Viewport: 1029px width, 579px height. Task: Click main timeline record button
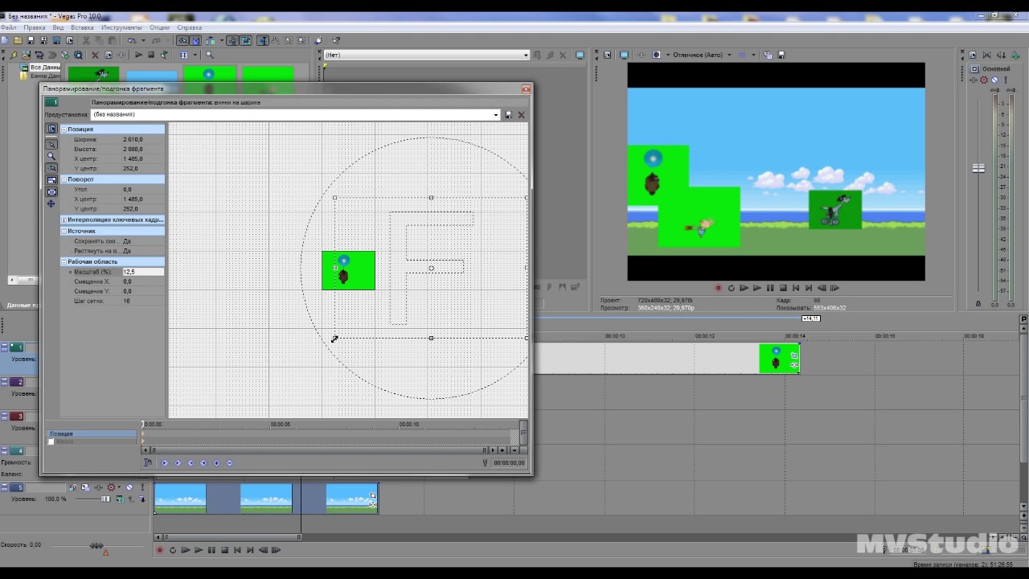coord(159,550)
